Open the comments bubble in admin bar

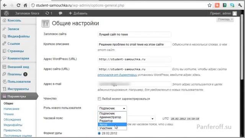coord(60,13)
